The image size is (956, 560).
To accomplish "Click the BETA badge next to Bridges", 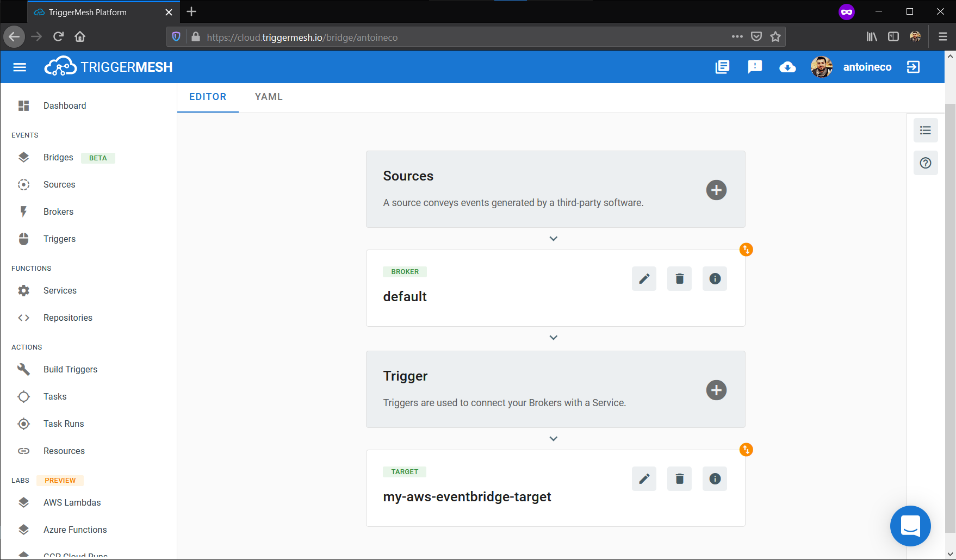I will (98, 158).
